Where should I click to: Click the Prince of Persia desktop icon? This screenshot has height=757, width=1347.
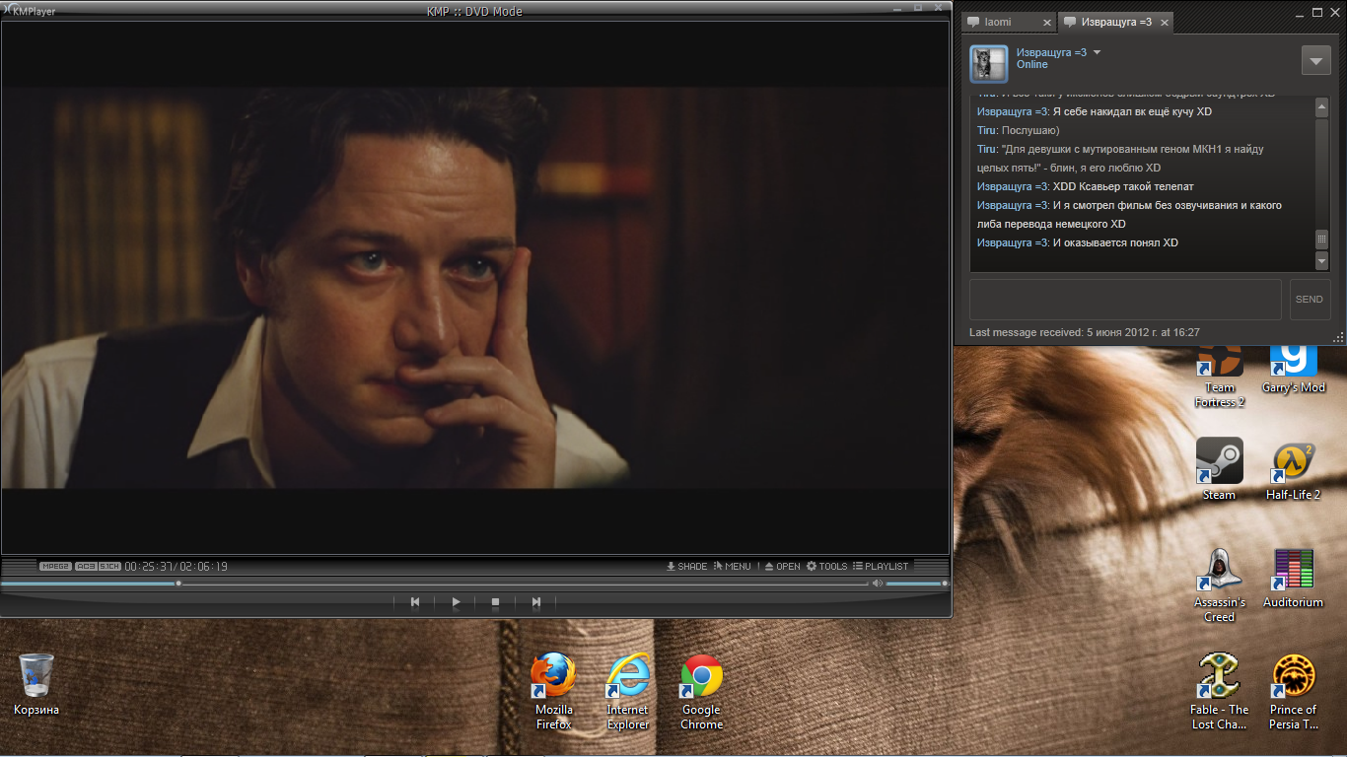(x=1294, y=692)
